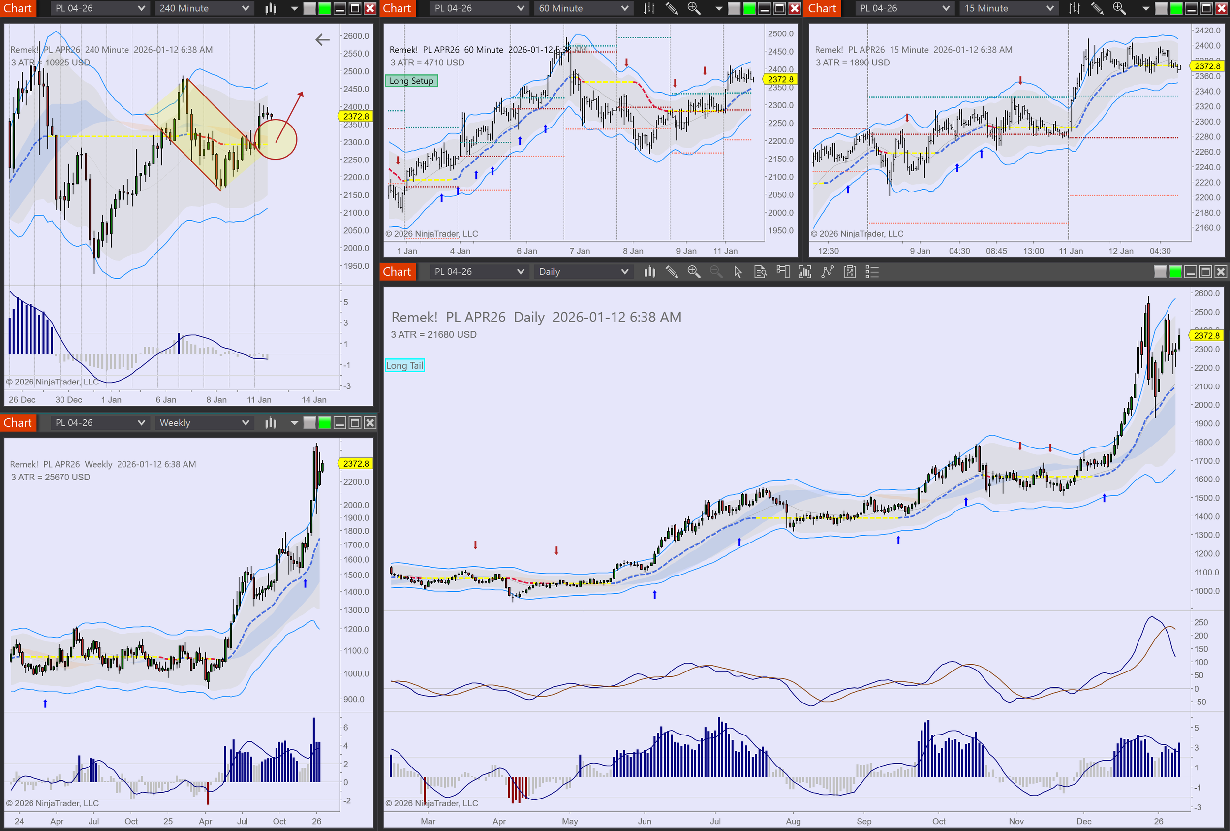Open Chart Trader icon in Daily toolbar

tap(783, 272)
